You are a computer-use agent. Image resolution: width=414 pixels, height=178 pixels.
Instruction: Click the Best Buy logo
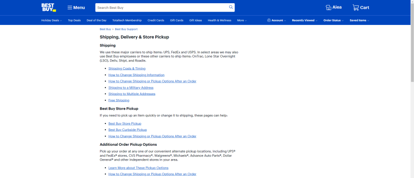pyautogui.click(x=49, y=7)
